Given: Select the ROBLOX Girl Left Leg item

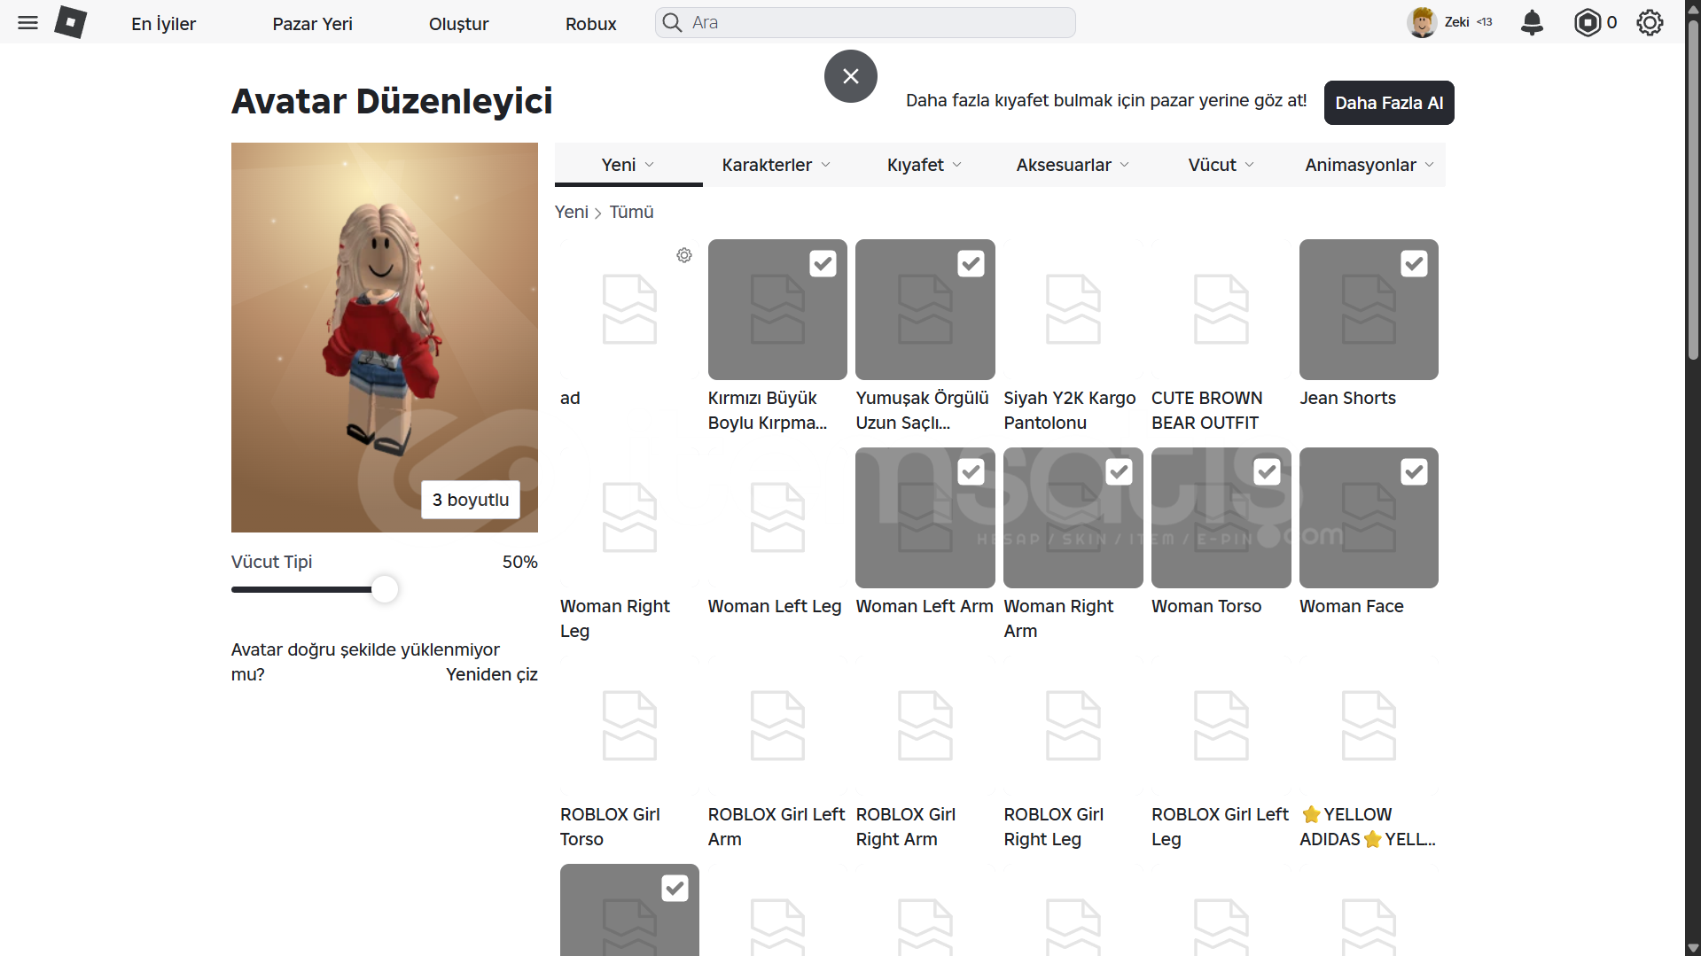Looking at the screenshot, I should 1221,726.
